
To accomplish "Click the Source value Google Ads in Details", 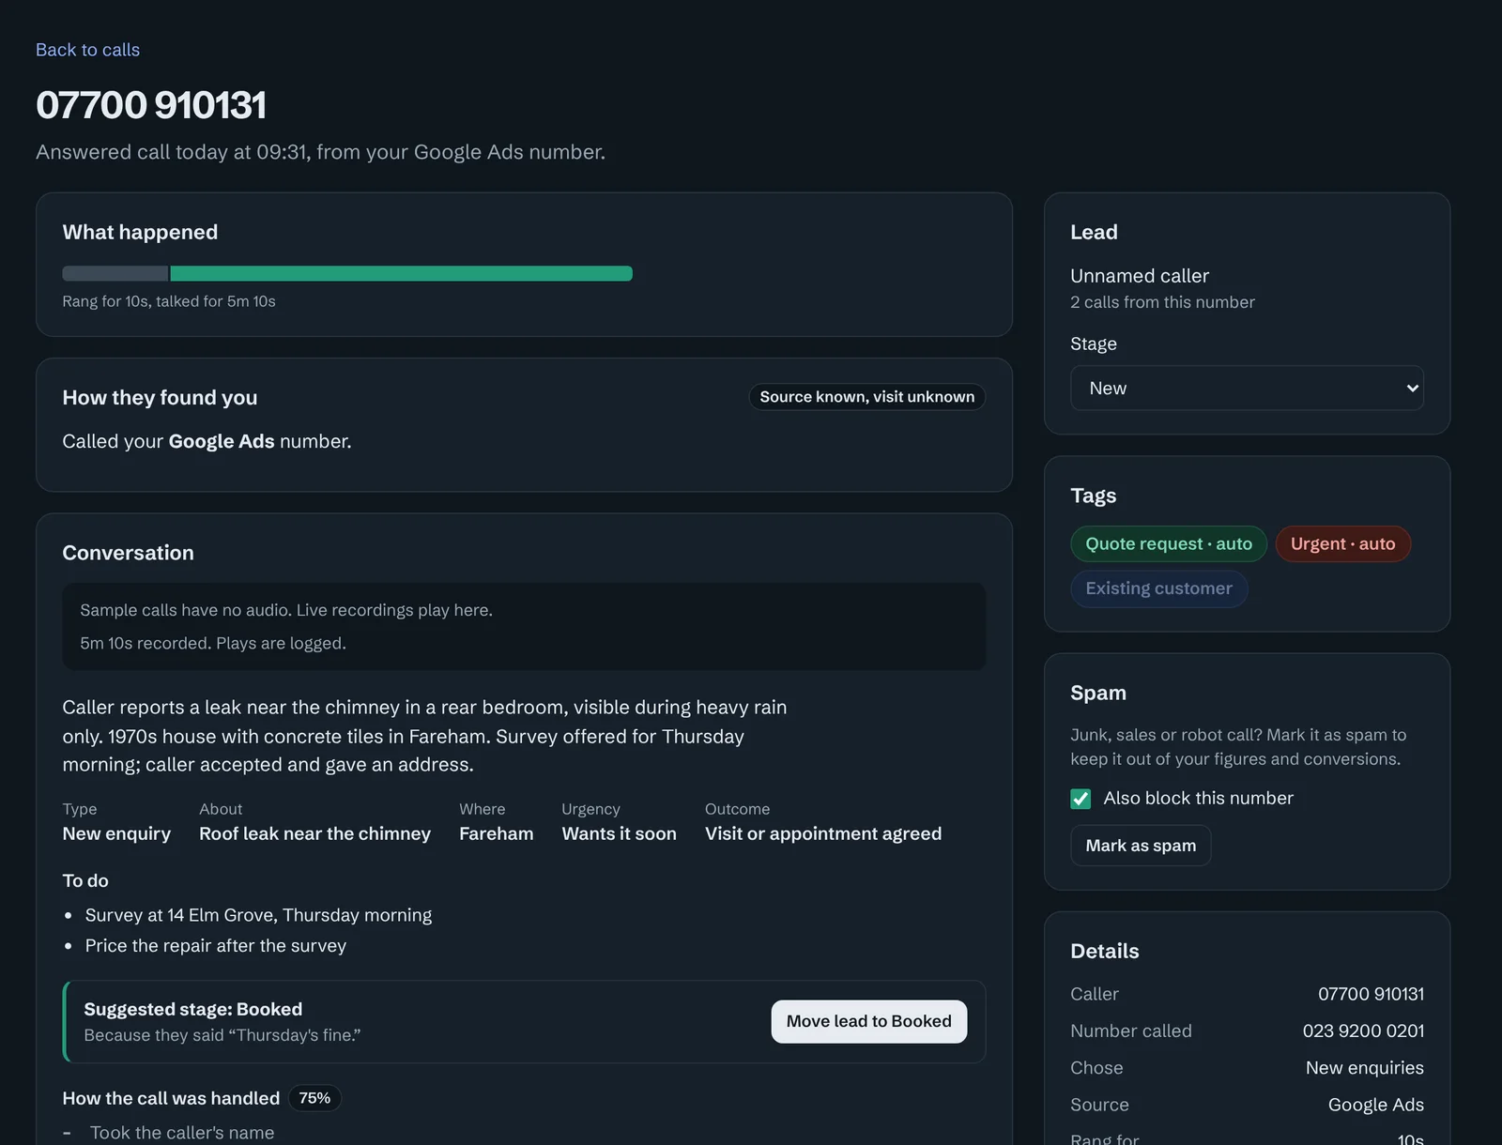I will click(1375, 1105).
